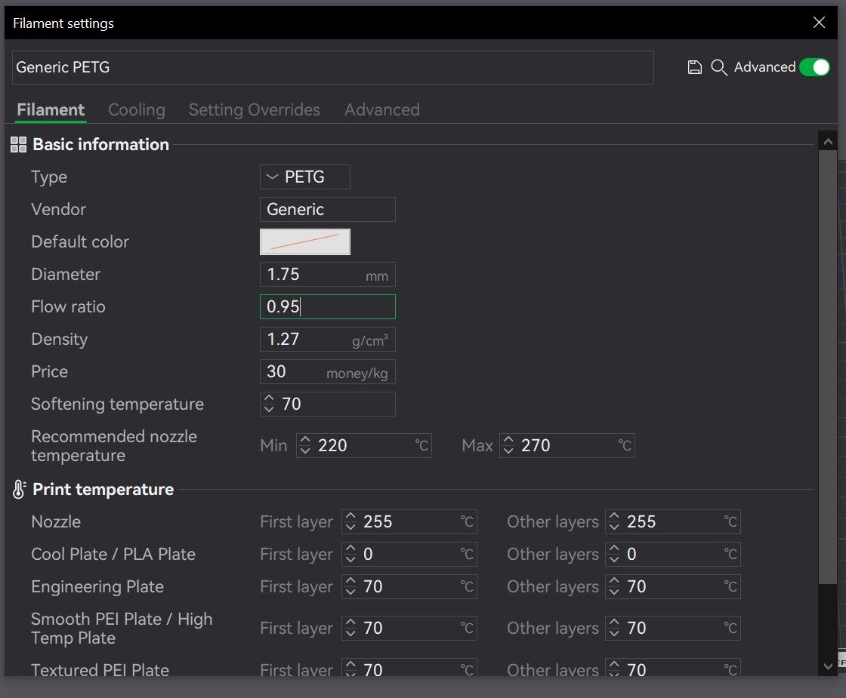
Task: Click the Generic PETG preset name field
Action: [x=333, y=67]
